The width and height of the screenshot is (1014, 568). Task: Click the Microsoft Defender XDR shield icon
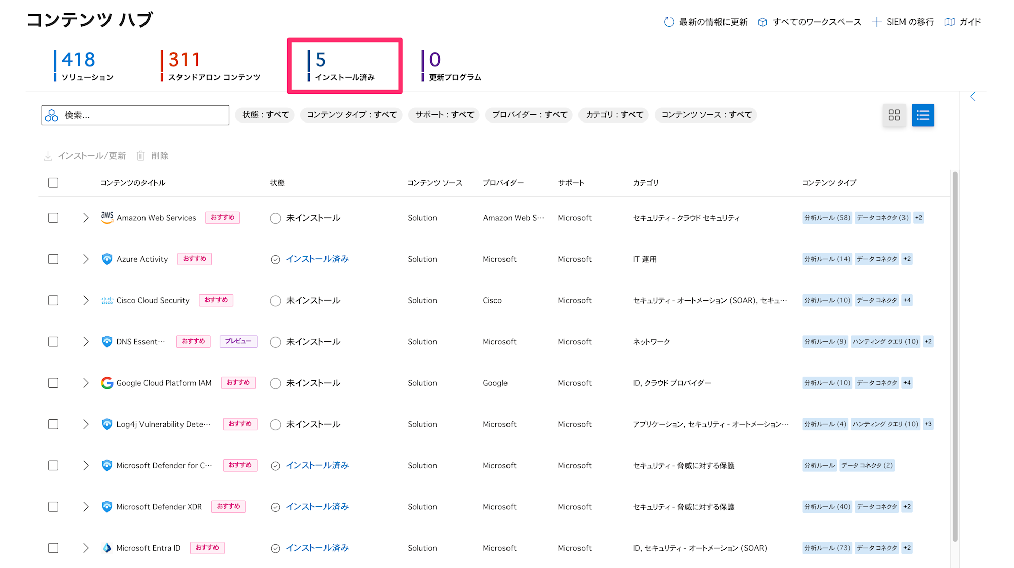(107, 507)
